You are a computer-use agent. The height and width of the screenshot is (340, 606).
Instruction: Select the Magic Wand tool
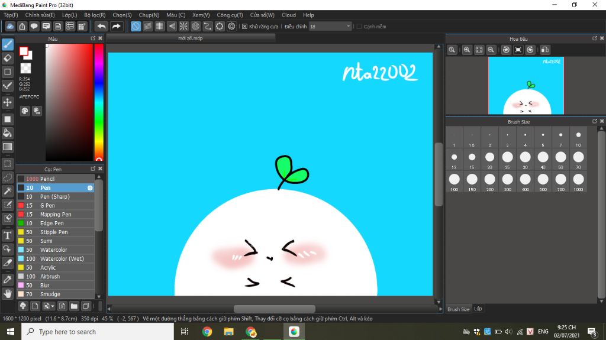click(x=8, y=191)
